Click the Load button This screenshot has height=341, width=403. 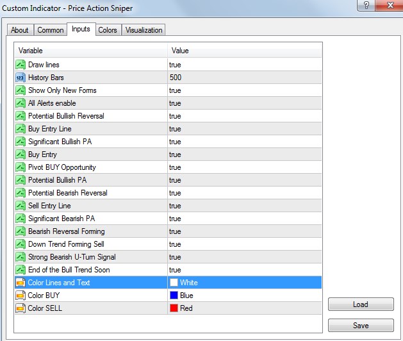coord(361,304)
